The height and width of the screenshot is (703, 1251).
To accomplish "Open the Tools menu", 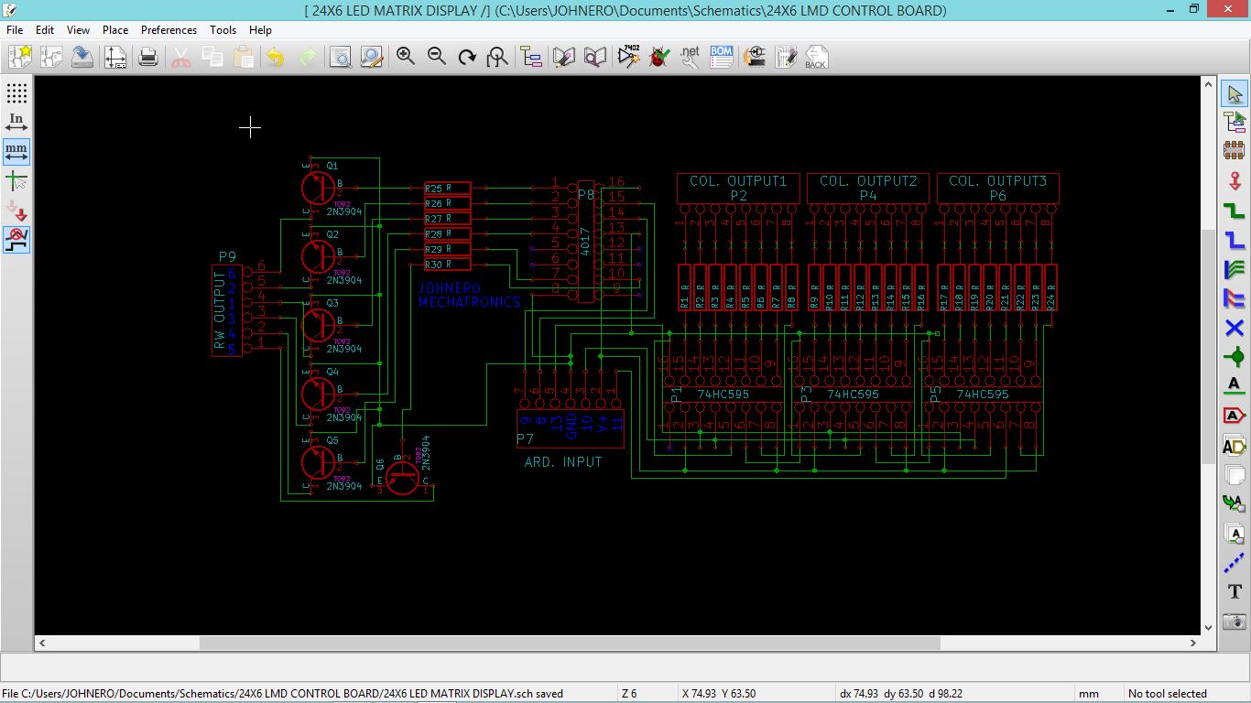I will 223,30.
